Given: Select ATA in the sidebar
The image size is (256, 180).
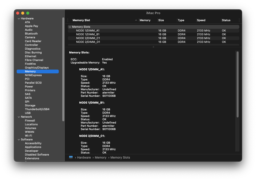Looking at the screenshot, I should (27, 22).
